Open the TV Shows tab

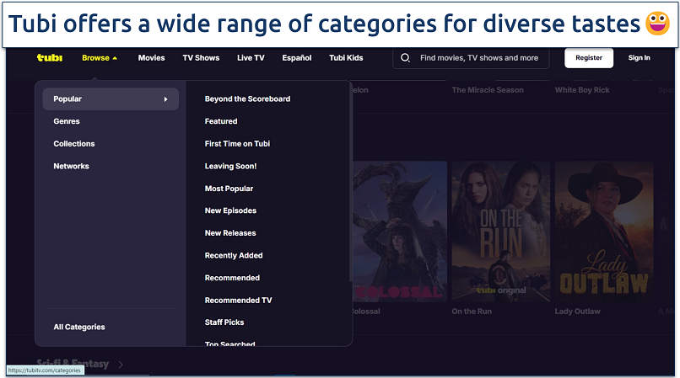point(201,58)
